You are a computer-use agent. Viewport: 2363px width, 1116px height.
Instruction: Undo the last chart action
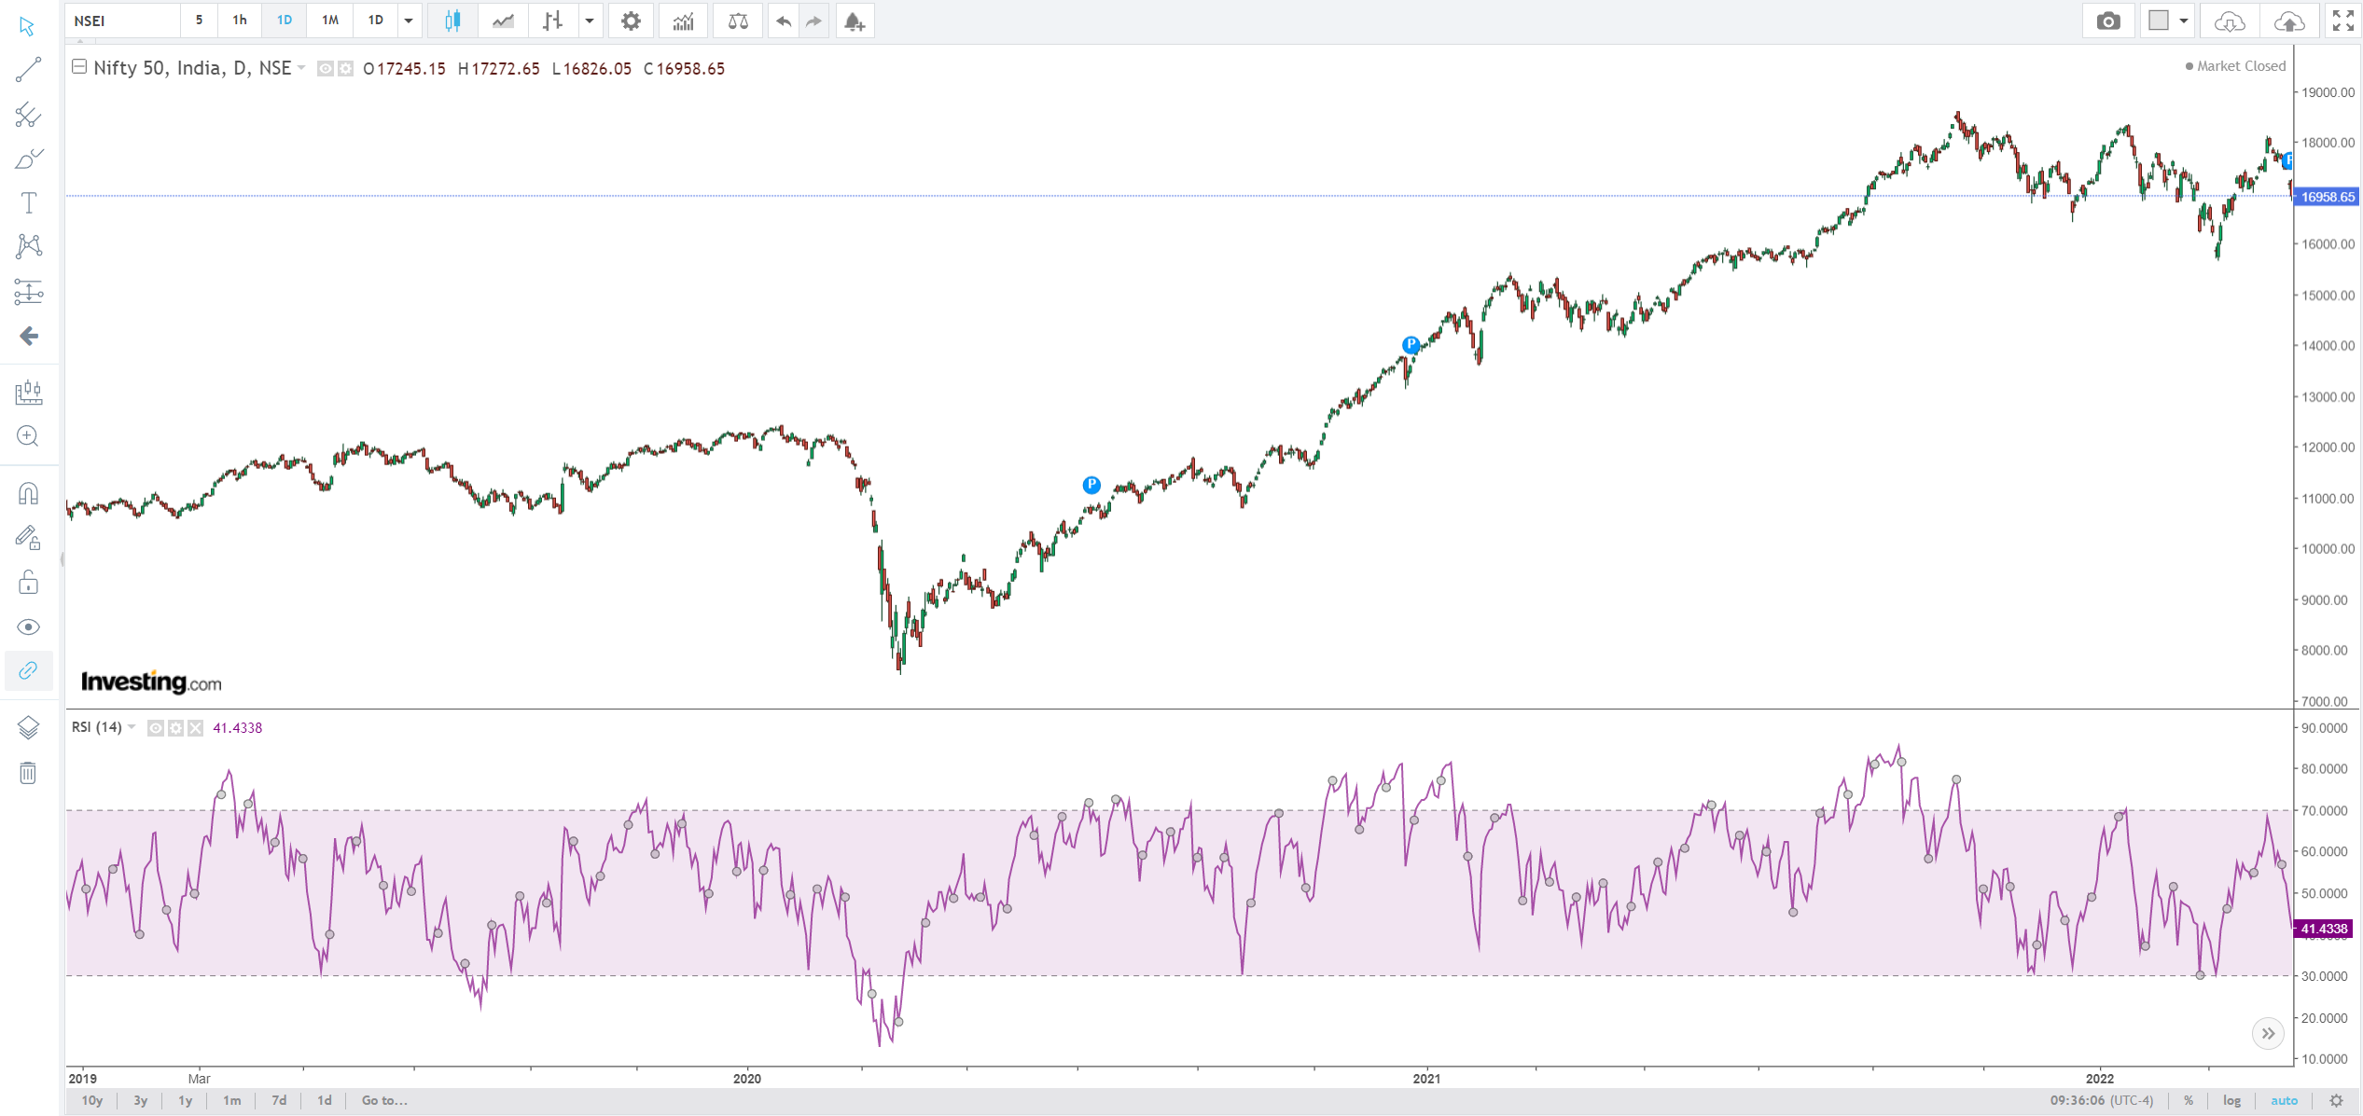(784, 21)
